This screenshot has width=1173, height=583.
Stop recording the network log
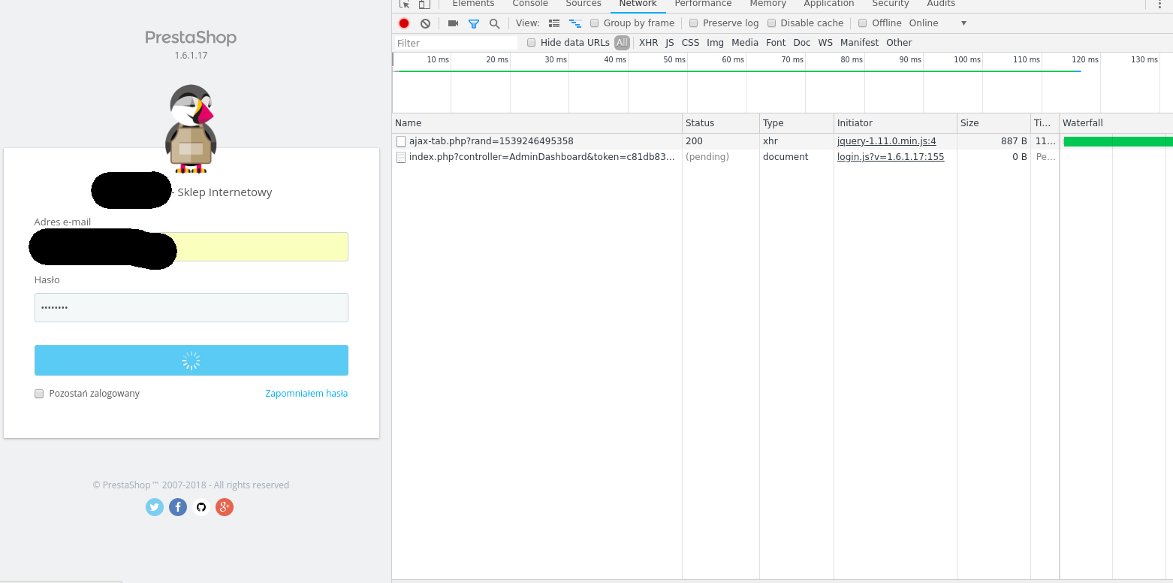[404, 23]
